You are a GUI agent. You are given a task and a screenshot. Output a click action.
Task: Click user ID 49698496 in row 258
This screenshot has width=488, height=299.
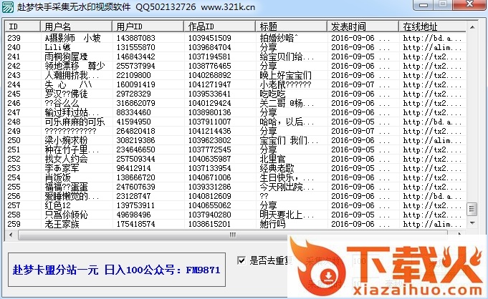133,215
